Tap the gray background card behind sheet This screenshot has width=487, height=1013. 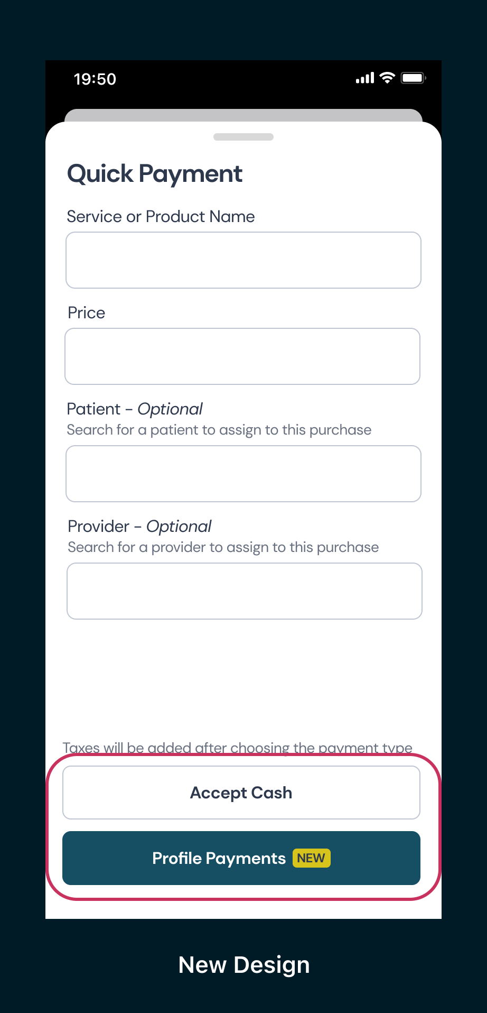244,115
